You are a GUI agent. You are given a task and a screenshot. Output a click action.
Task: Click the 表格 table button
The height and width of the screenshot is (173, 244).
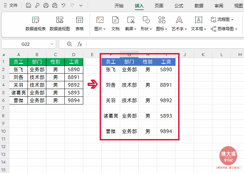click(x=80, y=24)
